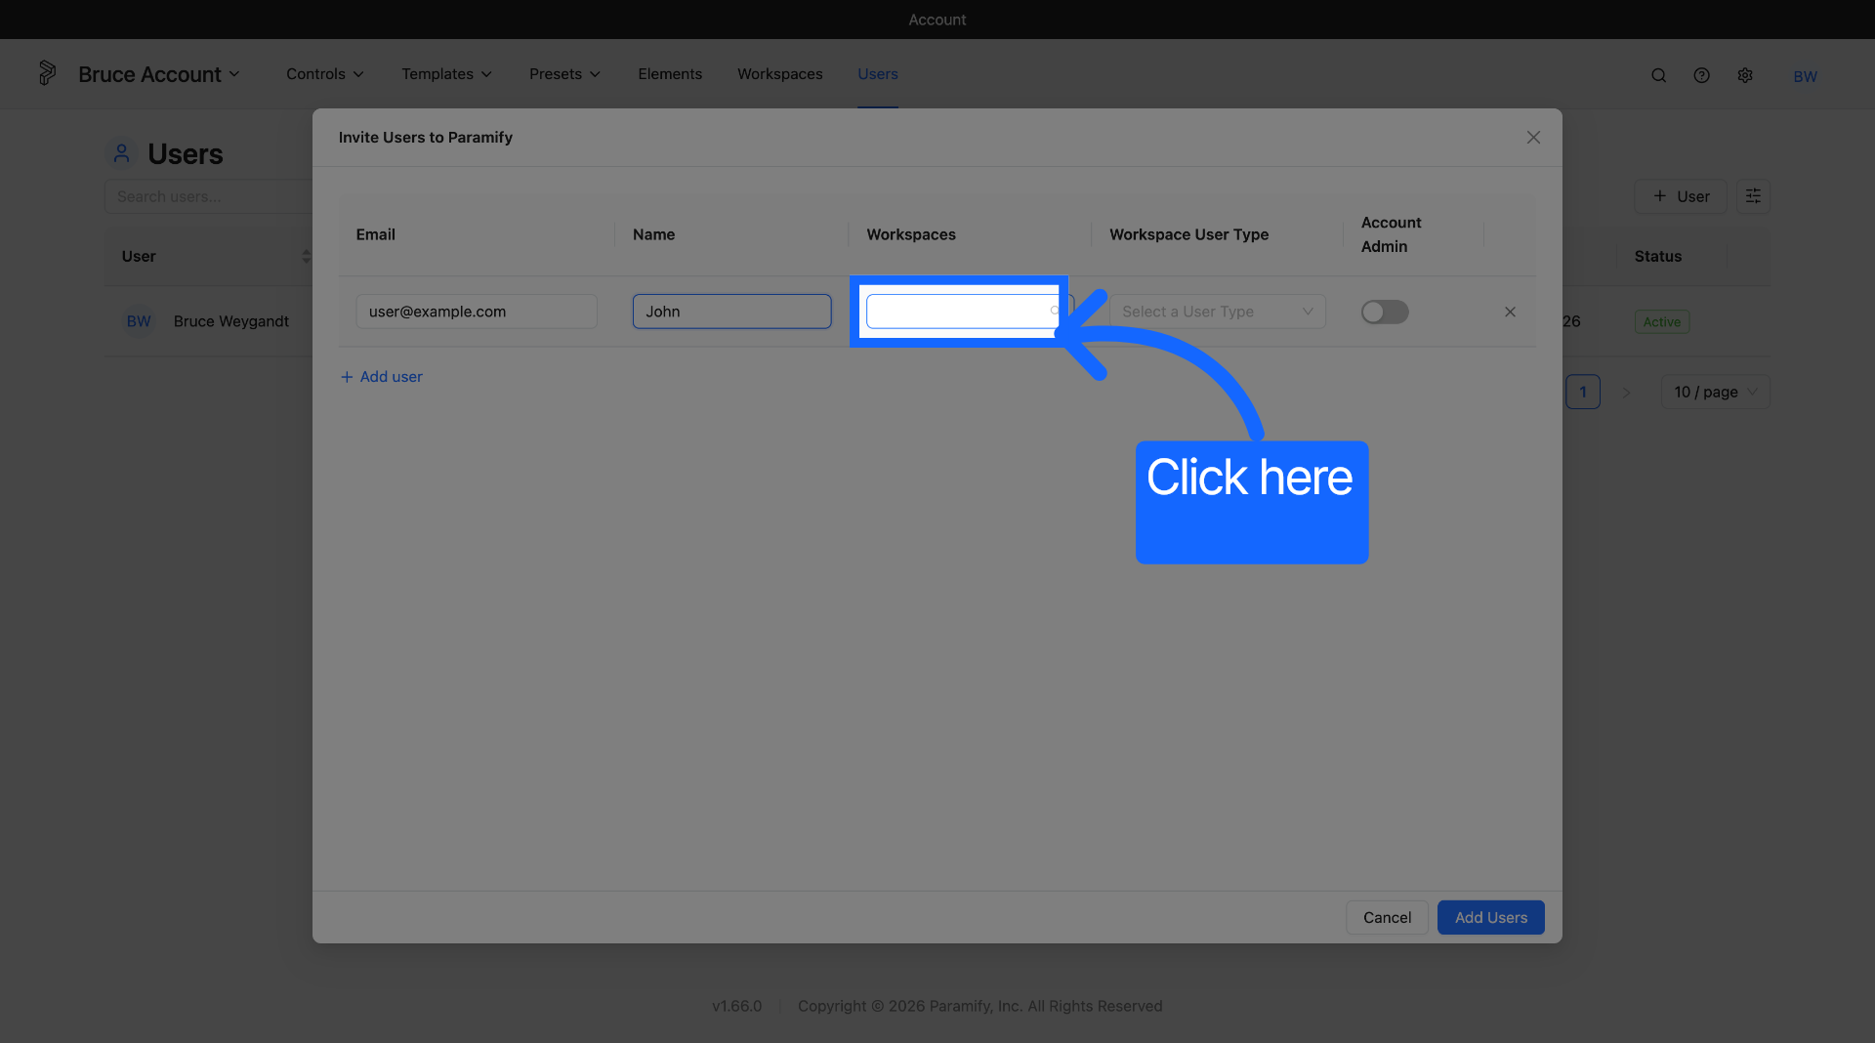Click the Cancel button
This screenshot has width=1875, height=1043.
[1387, 918]
